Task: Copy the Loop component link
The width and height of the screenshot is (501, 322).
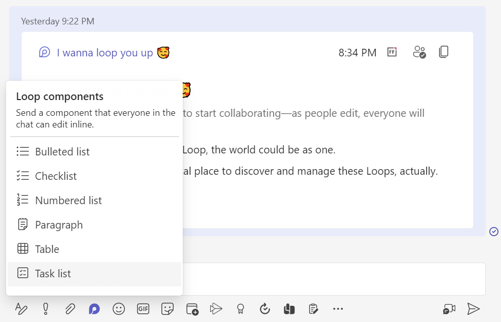Action: coord(444,52)
